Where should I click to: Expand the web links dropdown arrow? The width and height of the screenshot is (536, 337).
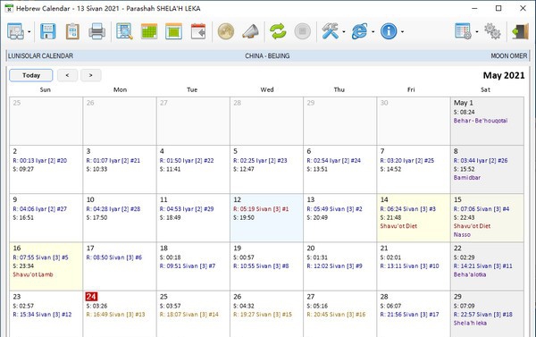pos(373,32)
